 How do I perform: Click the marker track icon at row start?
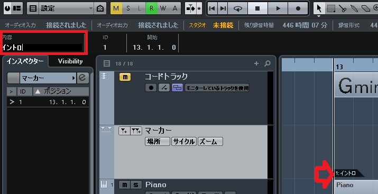coord(106,130)
